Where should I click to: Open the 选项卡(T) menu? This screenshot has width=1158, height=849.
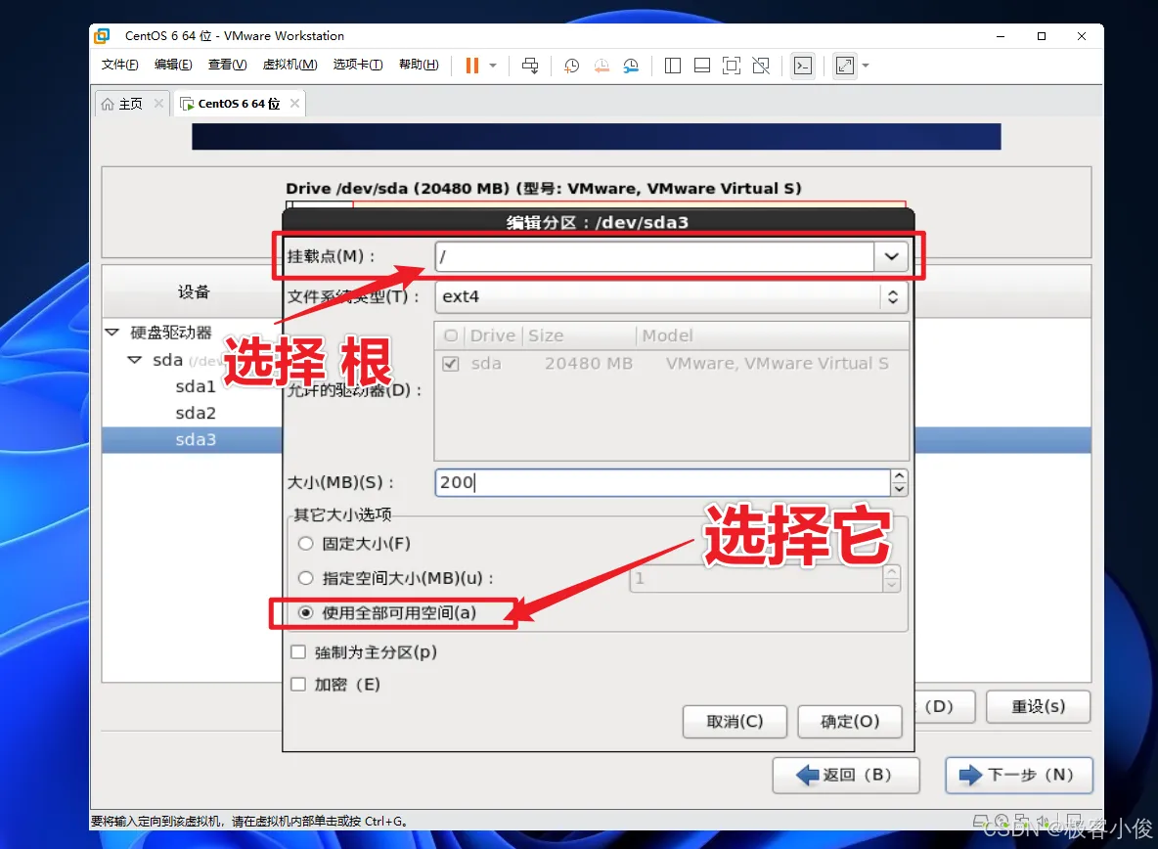click(358, 65)
